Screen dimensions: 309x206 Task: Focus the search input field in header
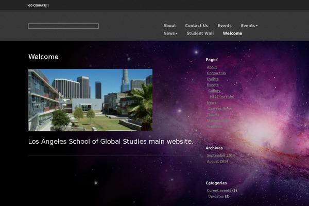pyautogui.click(x=63, y=26)
